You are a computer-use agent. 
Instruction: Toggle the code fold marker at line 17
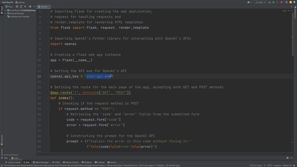point(49,98)
